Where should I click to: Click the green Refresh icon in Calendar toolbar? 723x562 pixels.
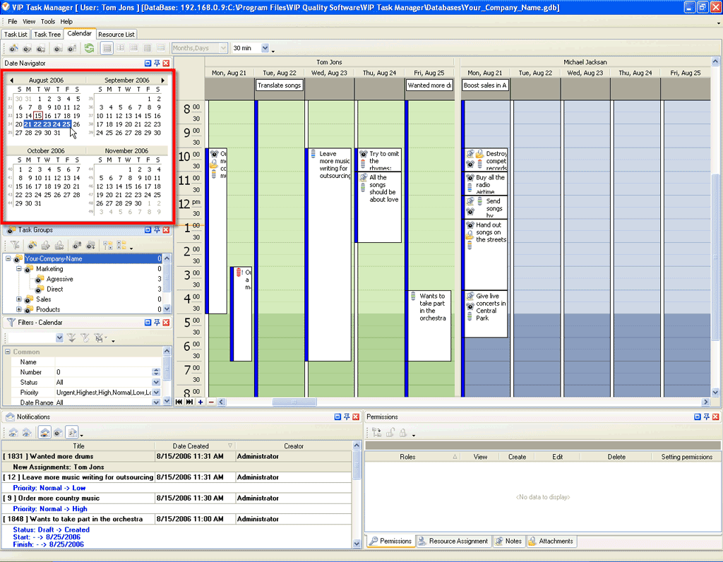89,48
